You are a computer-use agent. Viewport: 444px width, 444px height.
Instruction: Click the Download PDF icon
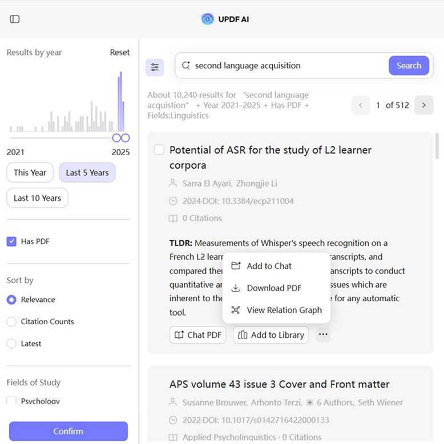pos(236,288)
